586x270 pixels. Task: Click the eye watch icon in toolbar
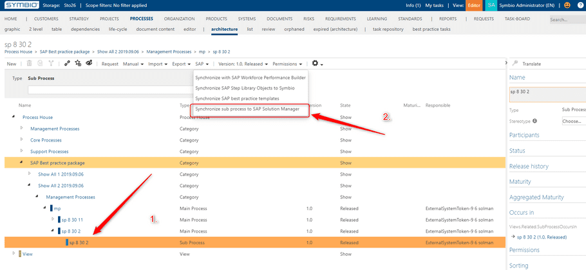89,64
